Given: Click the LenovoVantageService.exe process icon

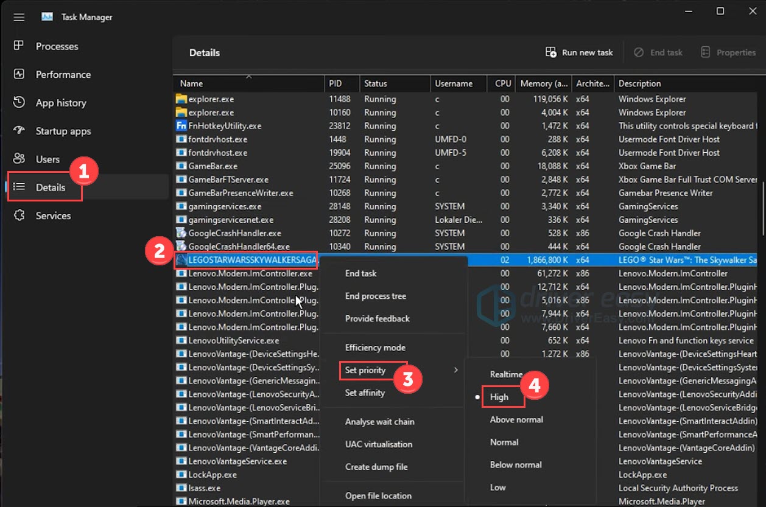Looking at the screenshot, I should [181, 461].
